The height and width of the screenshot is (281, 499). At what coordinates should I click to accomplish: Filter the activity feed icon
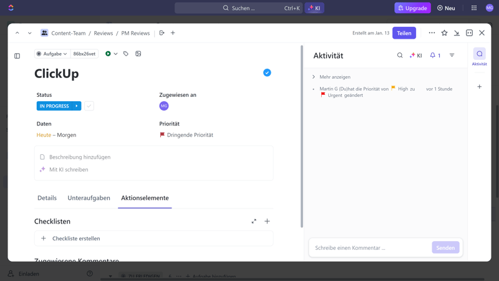click(x=452, y=56)
